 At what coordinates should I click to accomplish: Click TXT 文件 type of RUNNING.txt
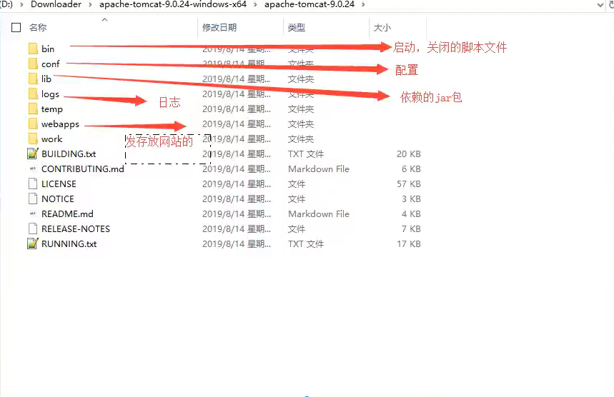click(x=306, y=243)
